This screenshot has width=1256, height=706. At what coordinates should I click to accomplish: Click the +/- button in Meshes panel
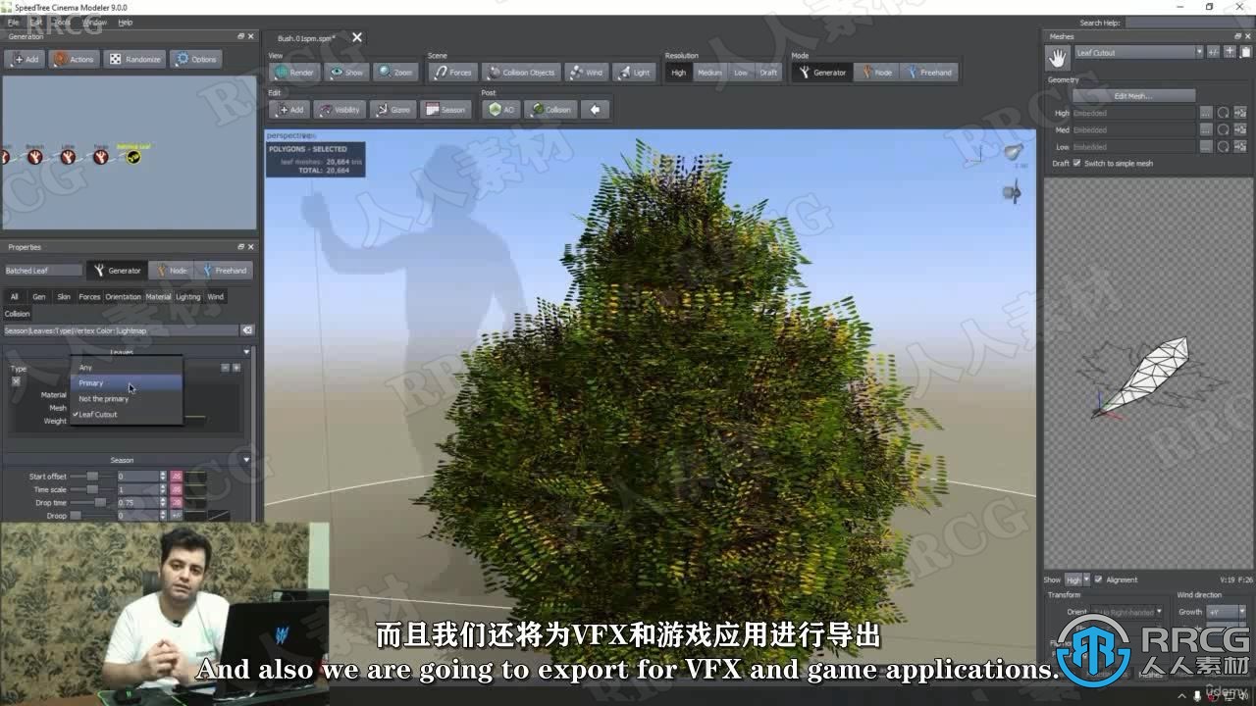pos(1213,52)
